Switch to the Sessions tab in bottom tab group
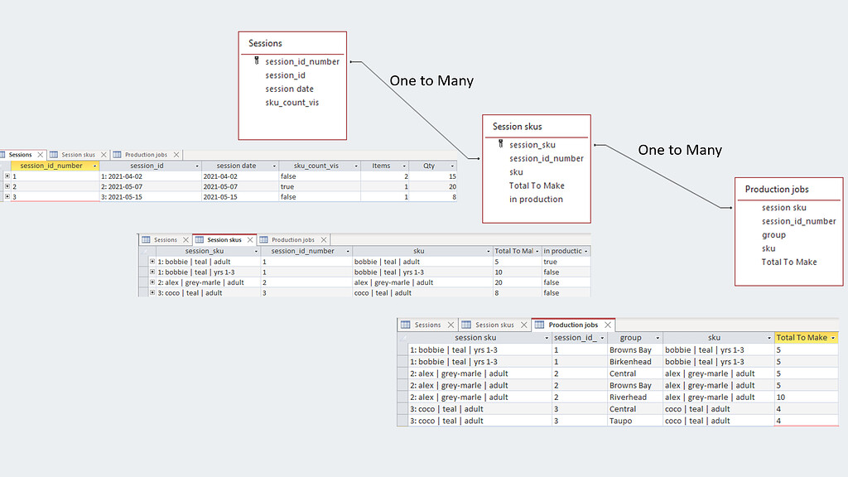The width and height of the screenshot is (848, 477). click(427, 325)
